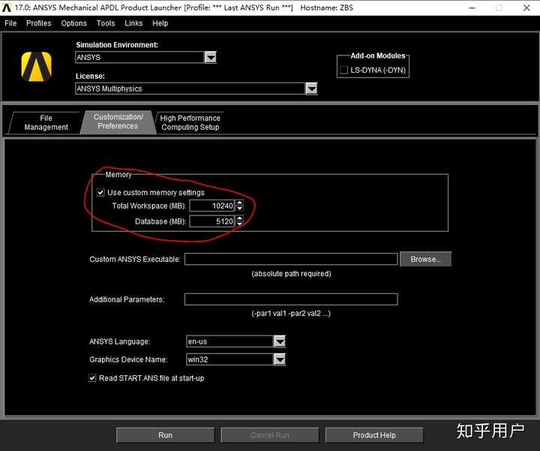Click the Product Help button

coord(374,435)
